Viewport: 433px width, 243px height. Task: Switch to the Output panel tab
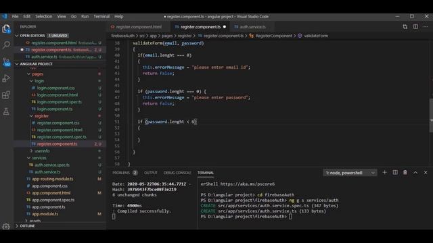click(151, 173)
